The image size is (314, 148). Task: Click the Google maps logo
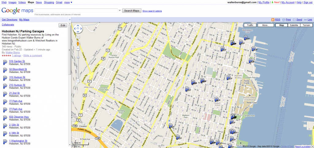[17, 11]
